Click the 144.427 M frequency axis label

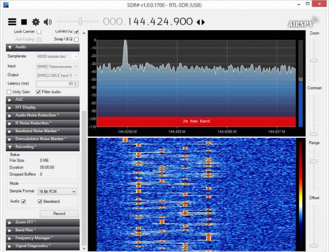click(x=277, y=132)
